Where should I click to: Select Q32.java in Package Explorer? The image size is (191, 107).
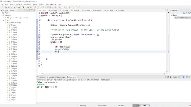[x=13, y=85]
